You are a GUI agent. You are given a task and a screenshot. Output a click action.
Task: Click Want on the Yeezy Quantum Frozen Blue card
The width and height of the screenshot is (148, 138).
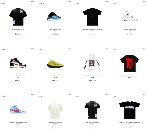pos(70,2)
